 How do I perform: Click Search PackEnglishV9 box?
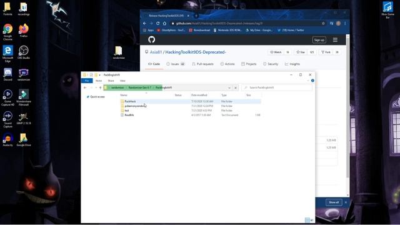point(277,87)
